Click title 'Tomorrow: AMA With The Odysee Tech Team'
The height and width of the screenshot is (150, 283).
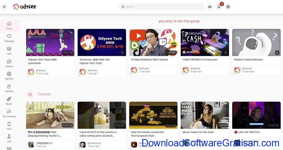click(x=95, y=61)
